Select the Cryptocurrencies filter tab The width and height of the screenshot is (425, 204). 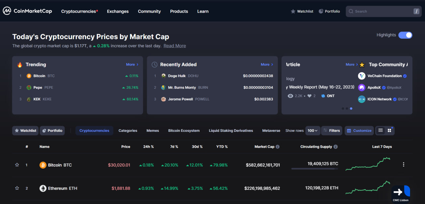coord(94,130)
